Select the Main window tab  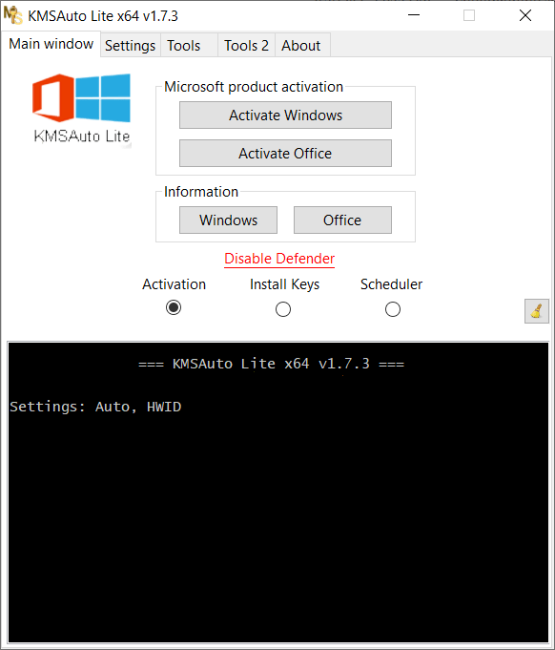click(51, 44)
